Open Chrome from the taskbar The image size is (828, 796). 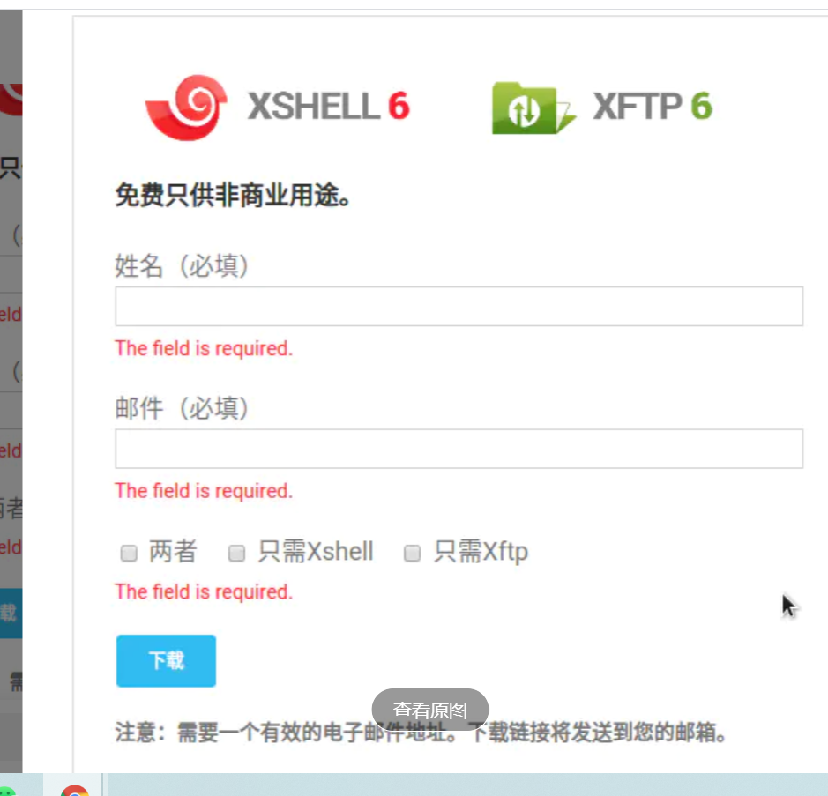tap(74, 790)
